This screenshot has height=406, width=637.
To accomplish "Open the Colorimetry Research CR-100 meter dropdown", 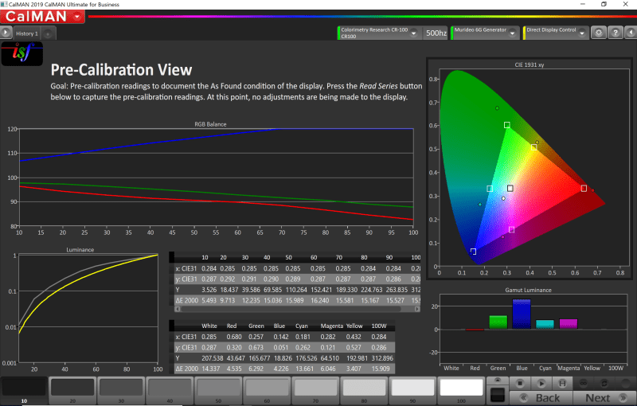I will point(414,33).
